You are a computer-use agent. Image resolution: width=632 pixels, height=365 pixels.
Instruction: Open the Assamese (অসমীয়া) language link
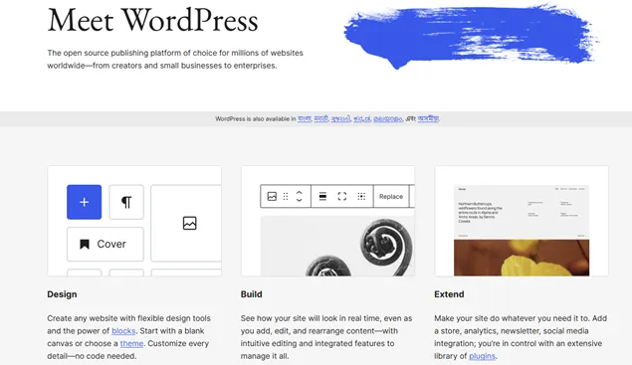tap(428, 118)
